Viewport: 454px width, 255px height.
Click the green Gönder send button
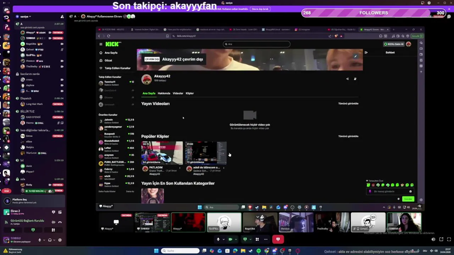(x=408, y=199)
